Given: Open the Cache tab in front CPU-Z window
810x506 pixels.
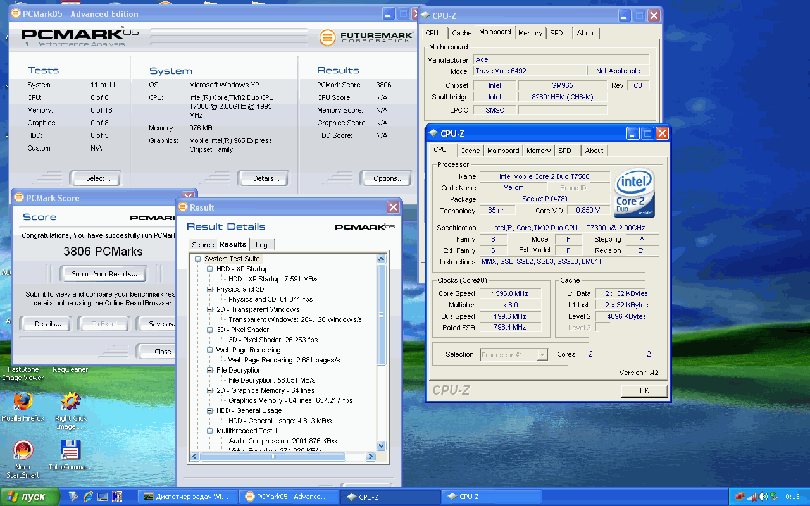Looking at the screenshot, I should [x=470, y=151].
